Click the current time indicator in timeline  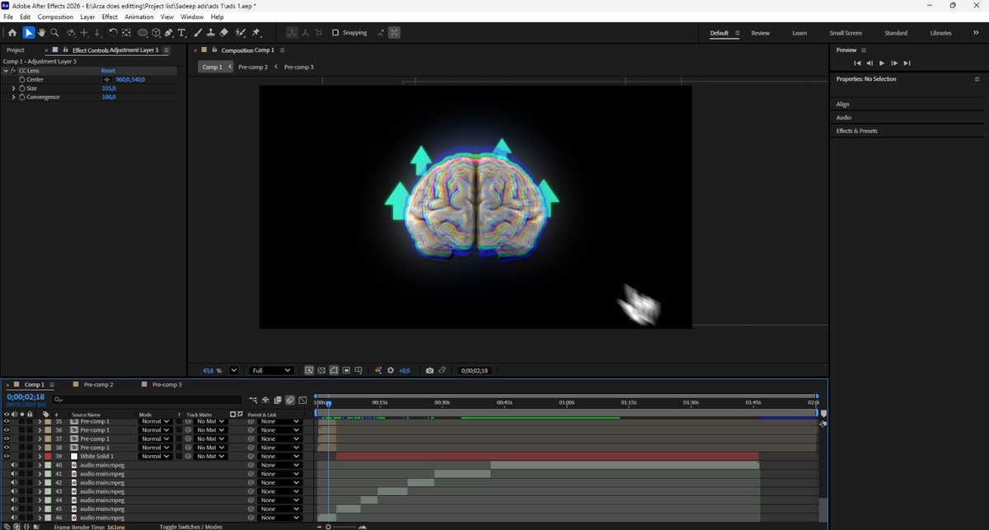[328, 403]
